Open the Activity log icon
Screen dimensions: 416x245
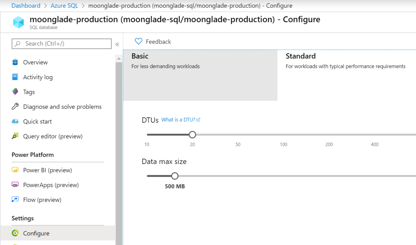(x=15, y=77)
